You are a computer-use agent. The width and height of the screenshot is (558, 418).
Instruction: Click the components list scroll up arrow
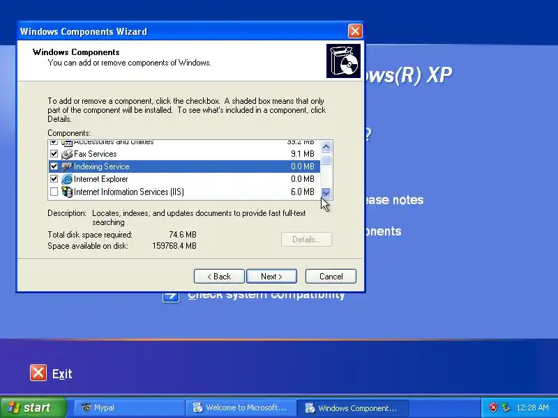click(326, 146)
